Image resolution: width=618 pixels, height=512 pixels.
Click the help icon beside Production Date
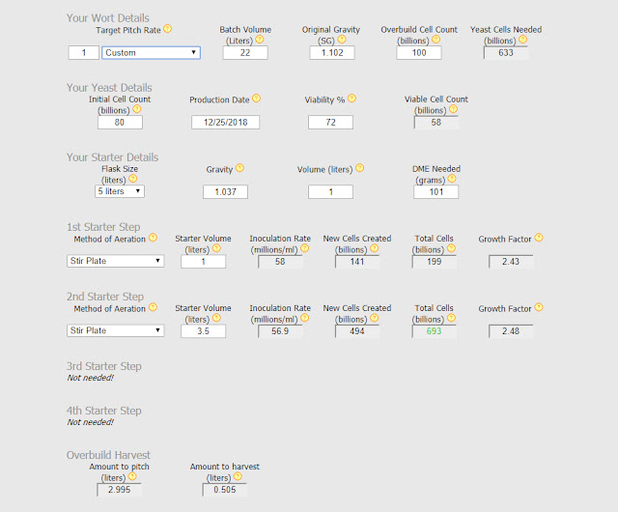pyautogui.click(x=256, y=99)
